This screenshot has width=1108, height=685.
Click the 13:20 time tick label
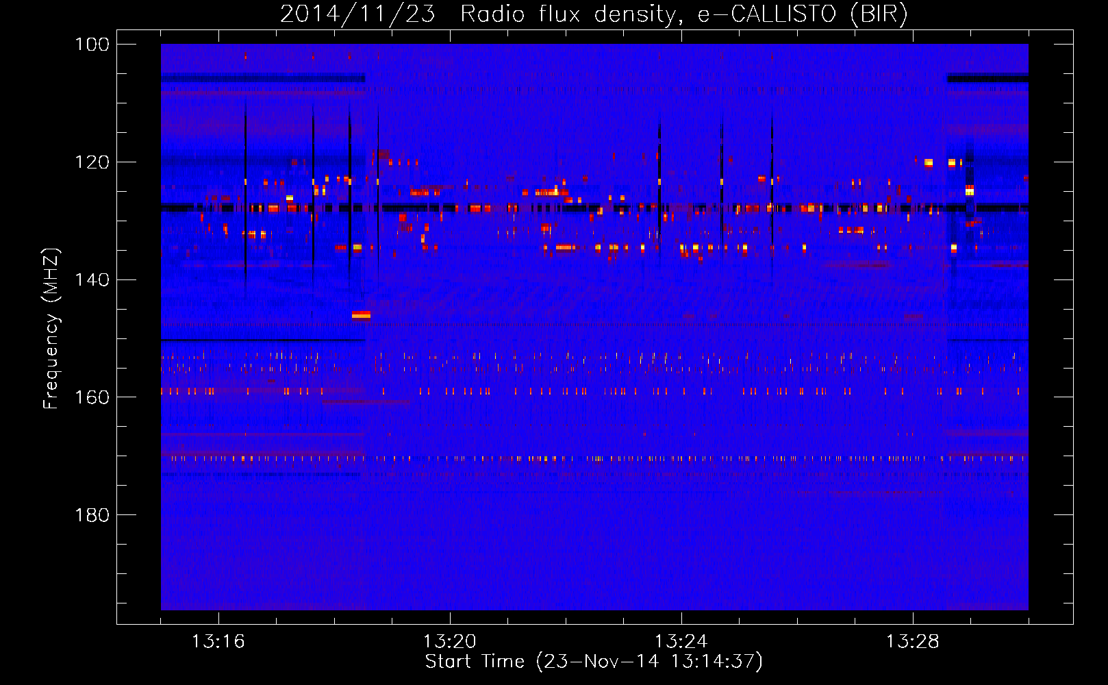click(x=450, y=642)
